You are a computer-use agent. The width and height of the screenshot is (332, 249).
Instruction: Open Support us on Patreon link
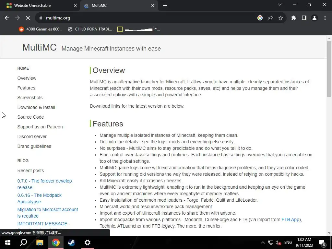(40, 127)
